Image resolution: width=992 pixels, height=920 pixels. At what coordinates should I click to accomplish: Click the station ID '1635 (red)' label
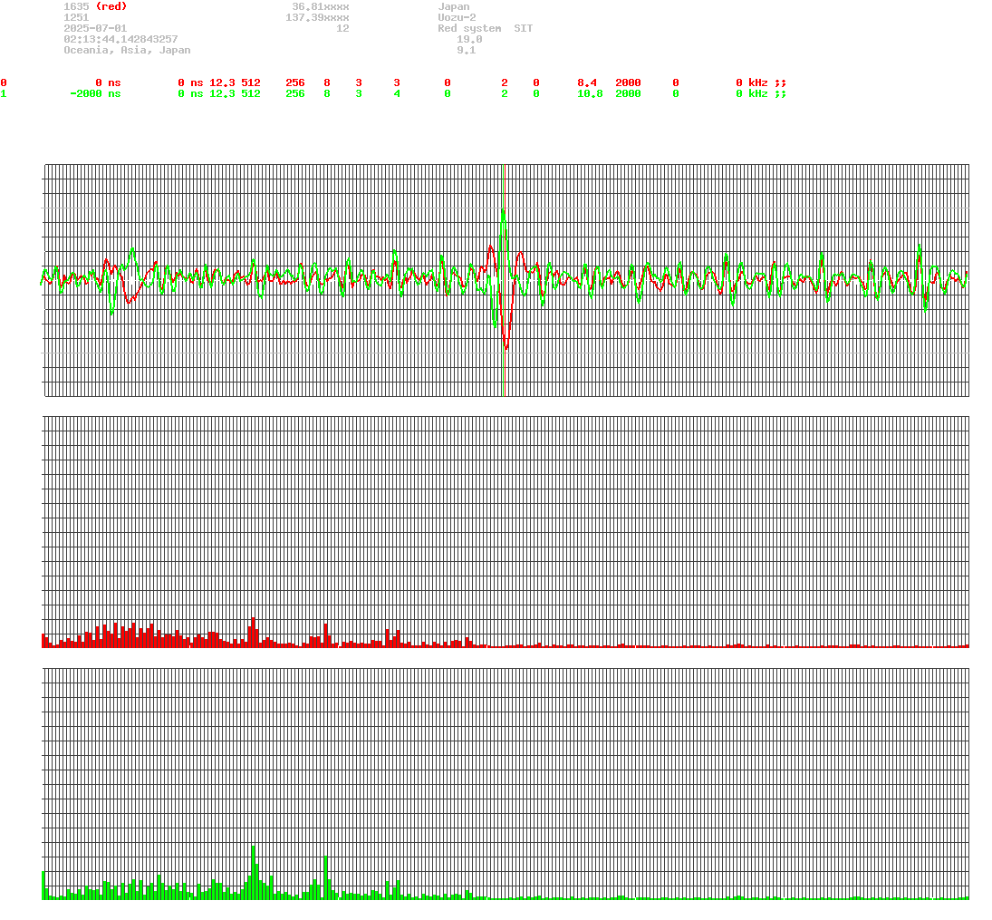[95, 6]
